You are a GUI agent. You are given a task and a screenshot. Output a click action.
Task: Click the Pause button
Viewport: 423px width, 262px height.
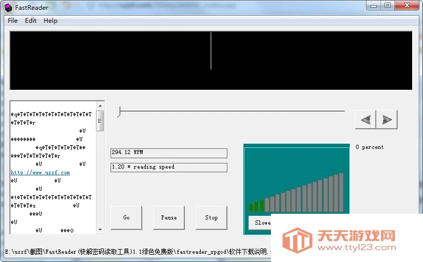(169, 218)
